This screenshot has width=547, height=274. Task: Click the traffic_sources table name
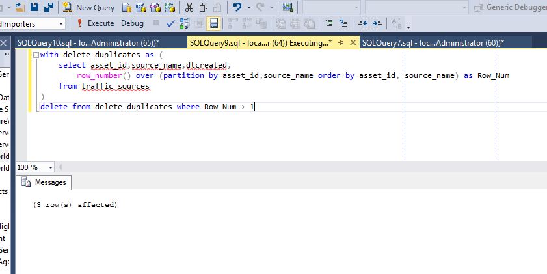(116, 86)
